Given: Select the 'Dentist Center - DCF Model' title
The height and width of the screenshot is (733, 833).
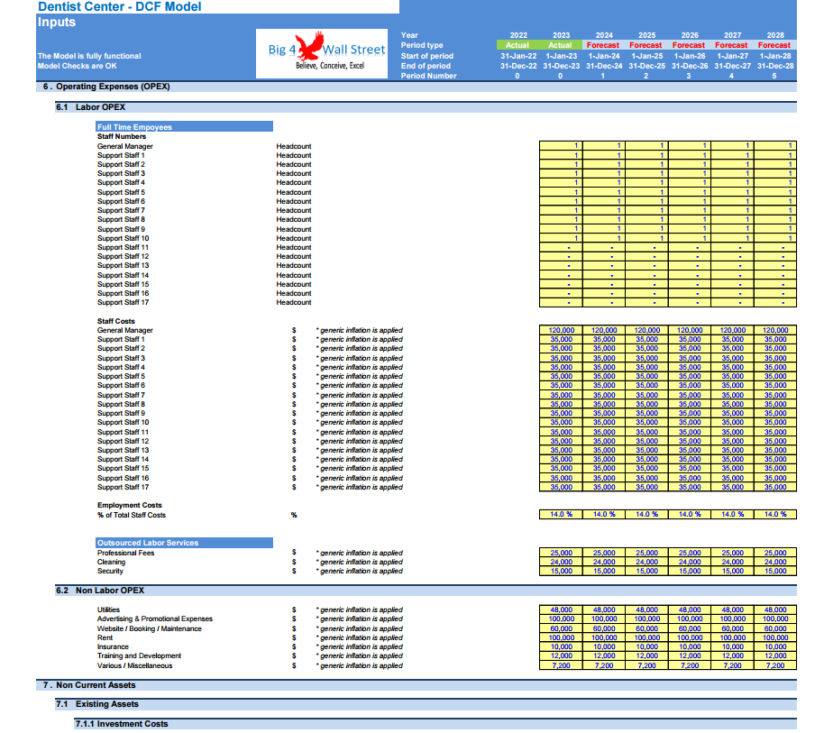Looking at the screenshot, I should click(x=120, y=7).
